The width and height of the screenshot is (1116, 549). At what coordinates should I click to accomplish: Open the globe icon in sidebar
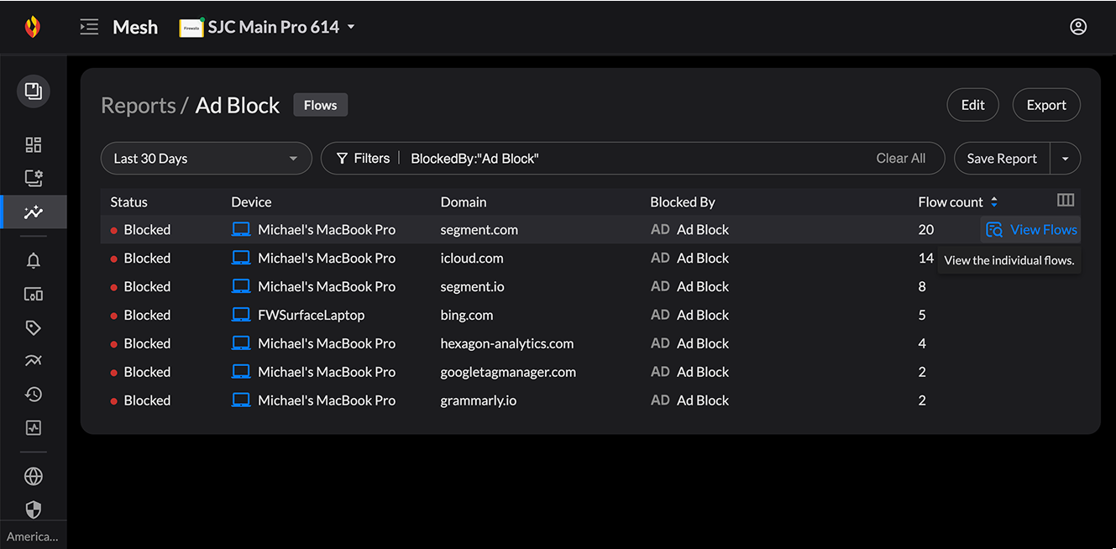(x=34, y=477)
